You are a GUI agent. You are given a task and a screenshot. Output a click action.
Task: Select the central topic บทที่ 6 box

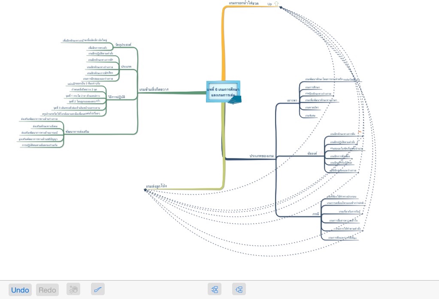(223, 91)
